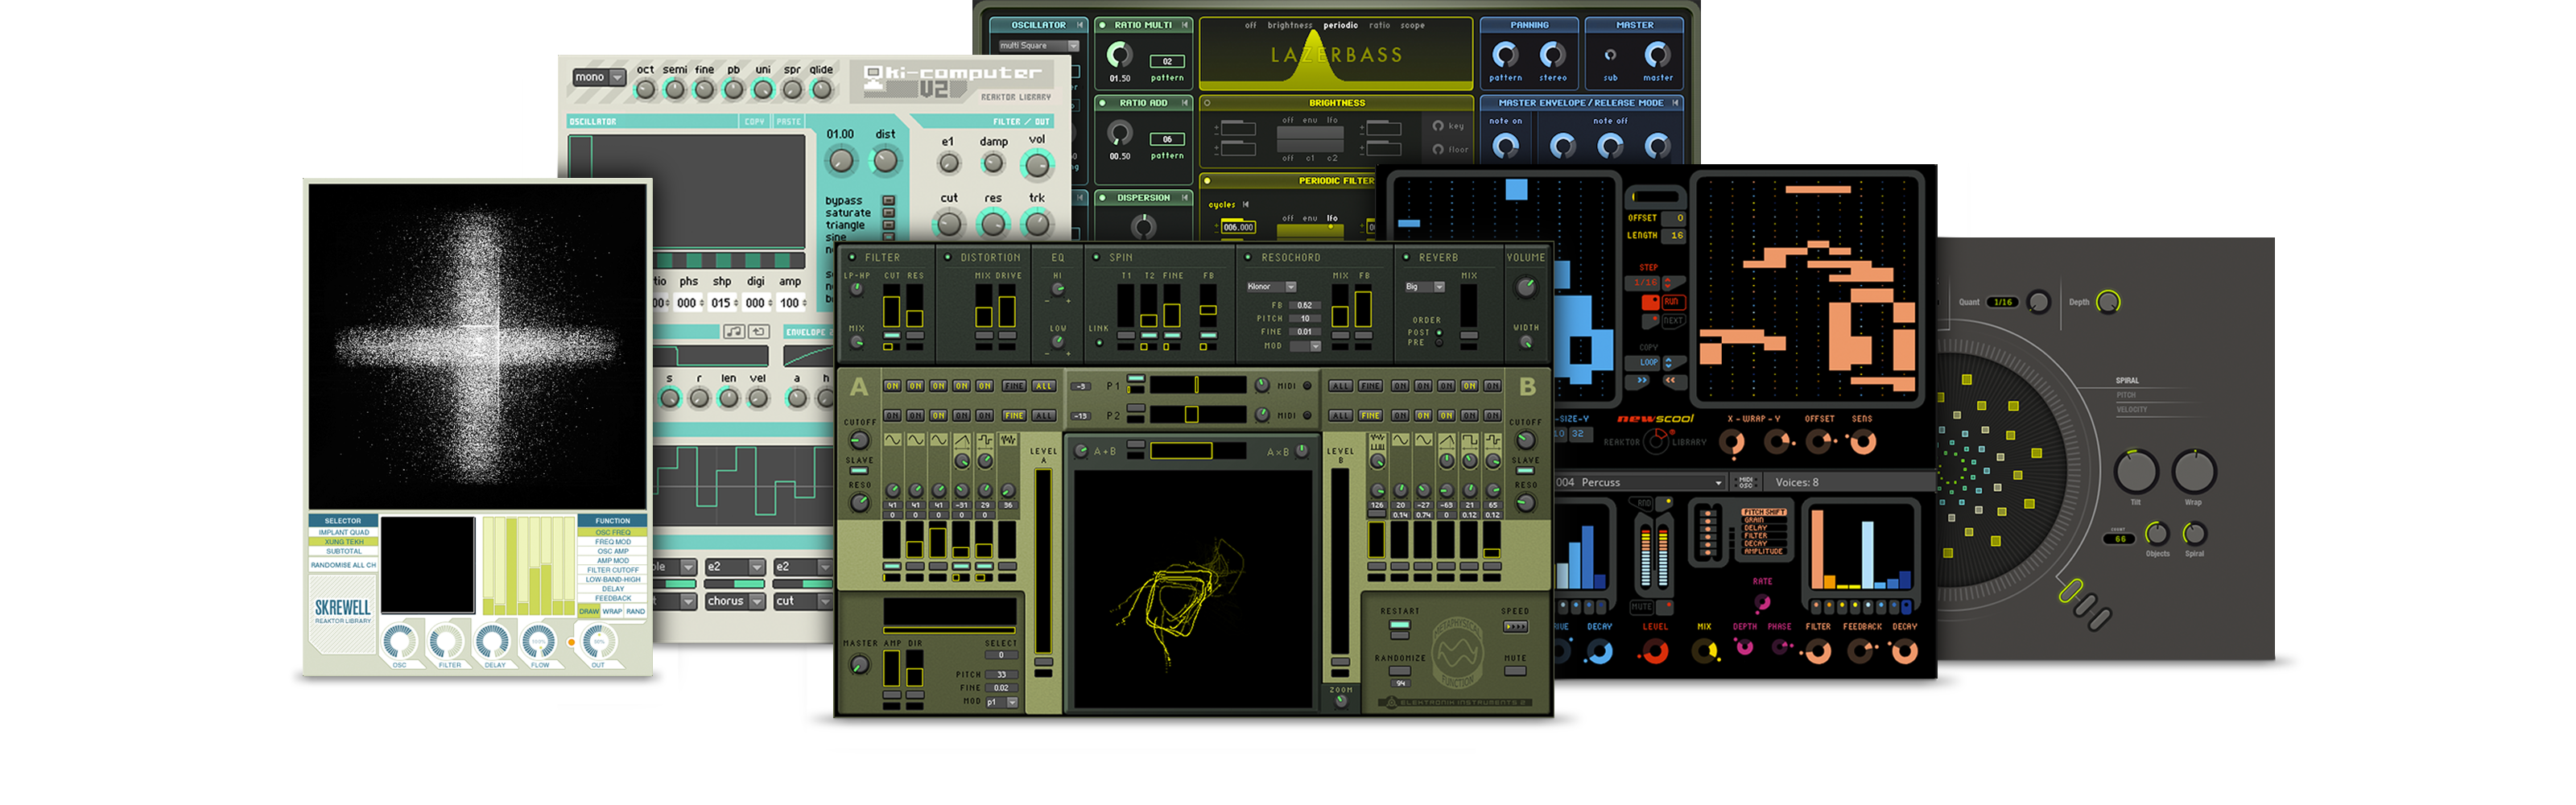The height and width of the screenshot is (805, 2576).
Task: Click the Skrewell logo
Action: tap(343, 610)
